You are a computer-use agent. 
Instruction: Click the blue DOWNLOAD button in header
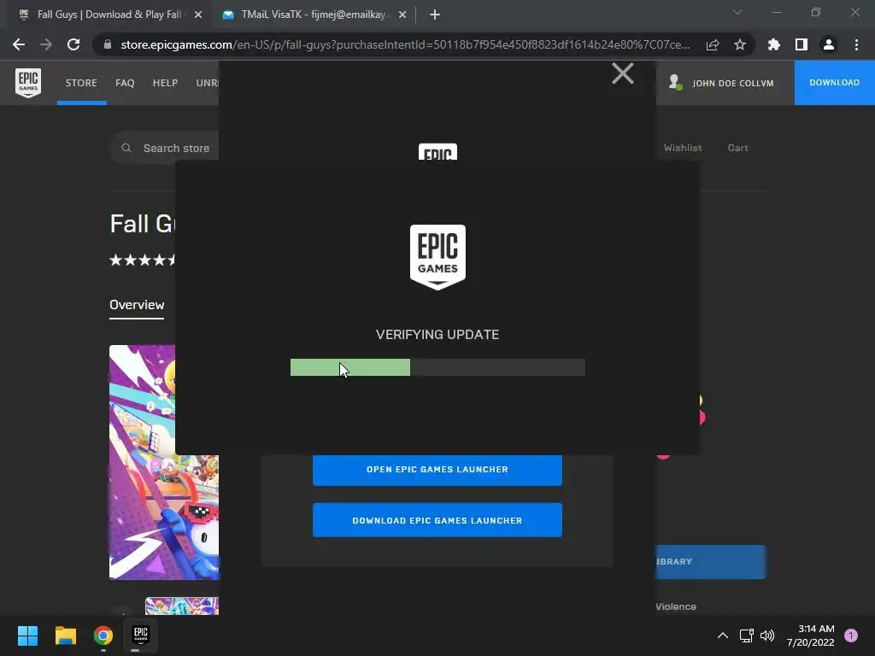[x=834, y=83]
